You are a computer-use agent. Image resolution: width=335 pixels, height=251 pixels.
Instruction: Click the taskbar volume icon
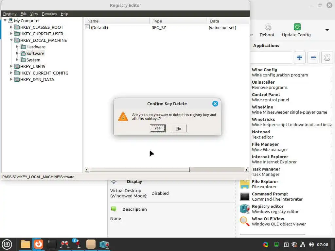(311, 244)
